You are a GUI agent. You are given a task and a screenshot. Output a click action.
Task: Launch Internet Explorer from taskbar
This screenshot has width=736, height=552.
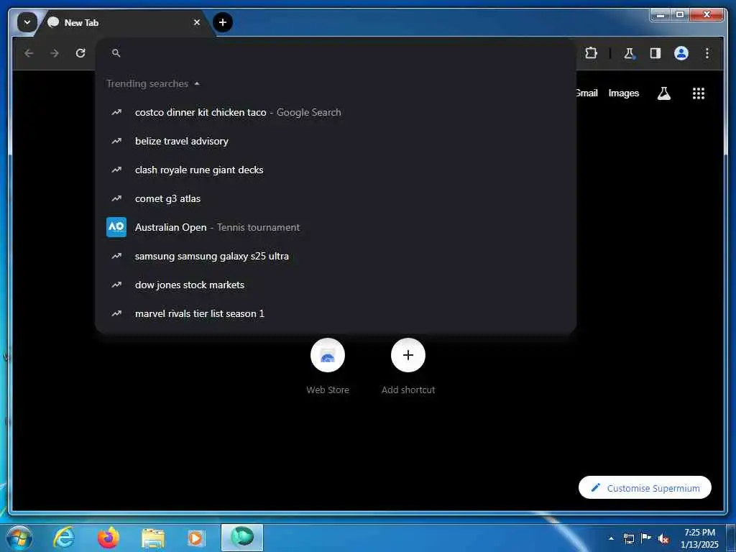[x=64, y=538]
